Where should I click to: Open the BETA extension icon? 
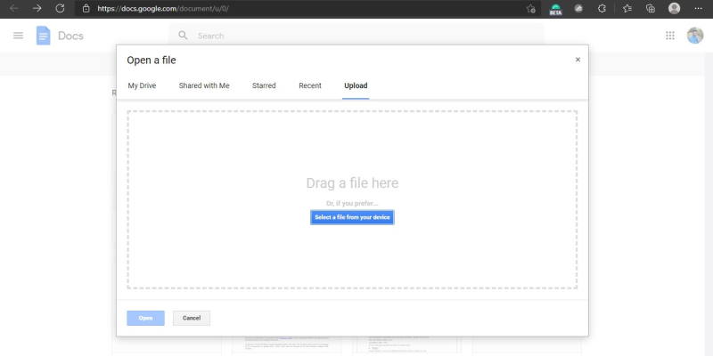(x=555, y=9)
